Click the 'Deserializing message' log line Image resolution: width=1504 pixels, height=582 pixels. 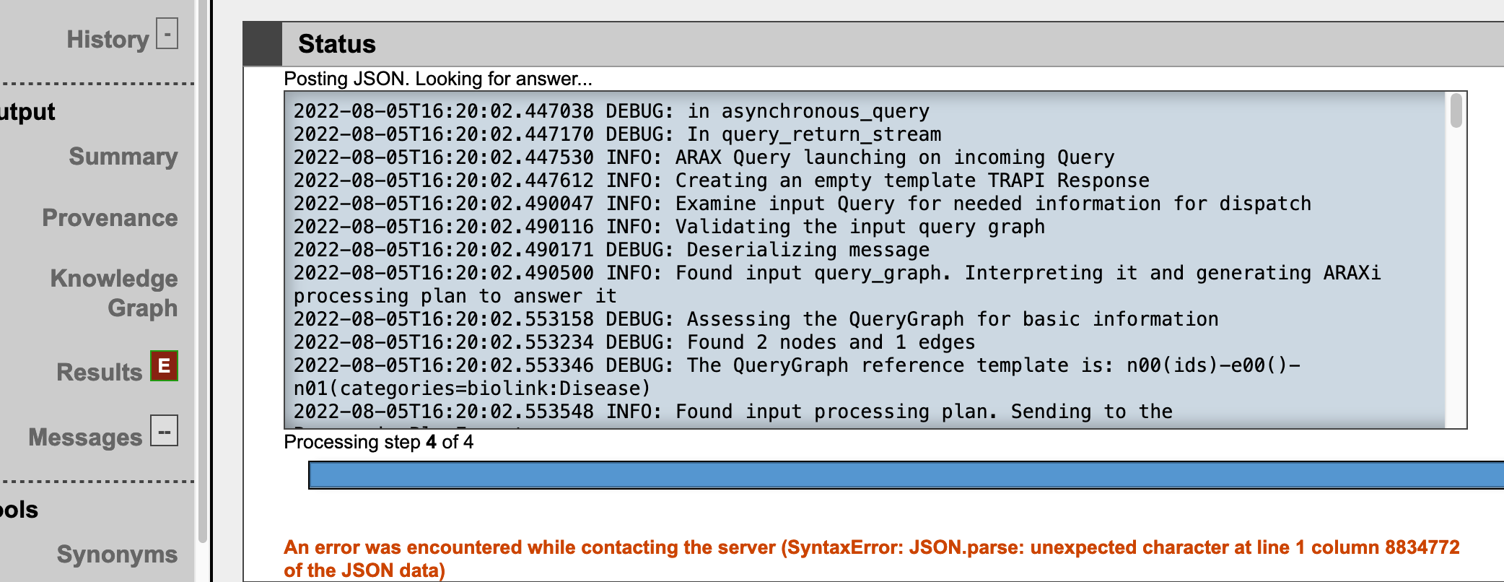(611, 250)
